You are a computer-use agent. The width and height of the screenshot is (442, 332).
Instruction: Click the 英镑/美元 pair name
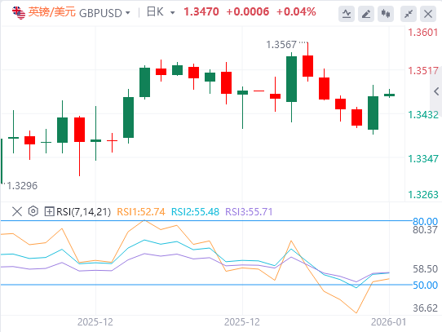coord(51,12)
